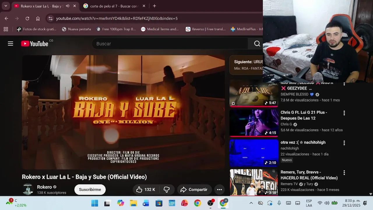Dislike the Baja y Sube video

[167, 190]
